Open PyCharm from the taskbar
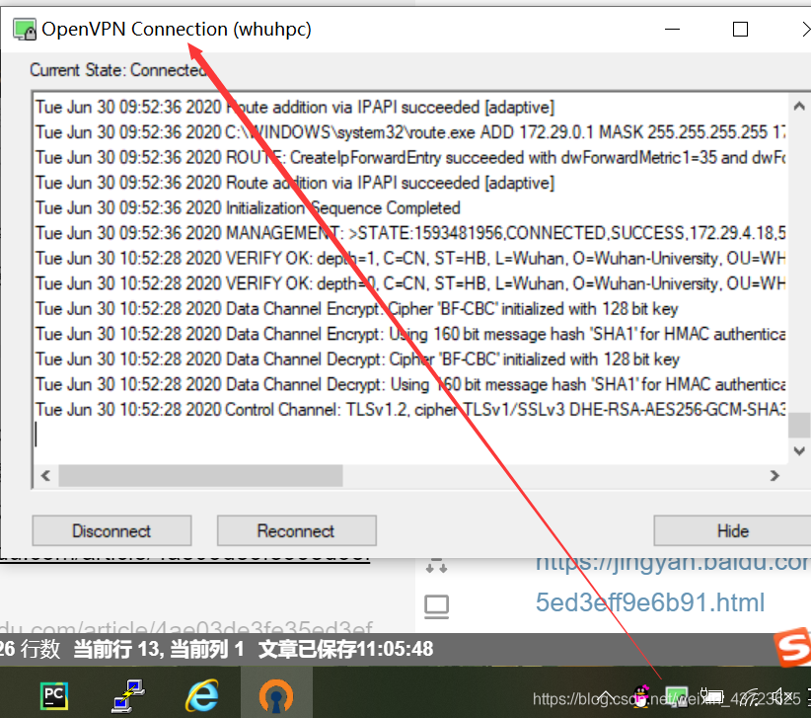The image size is (811, 718). (54, 696)
